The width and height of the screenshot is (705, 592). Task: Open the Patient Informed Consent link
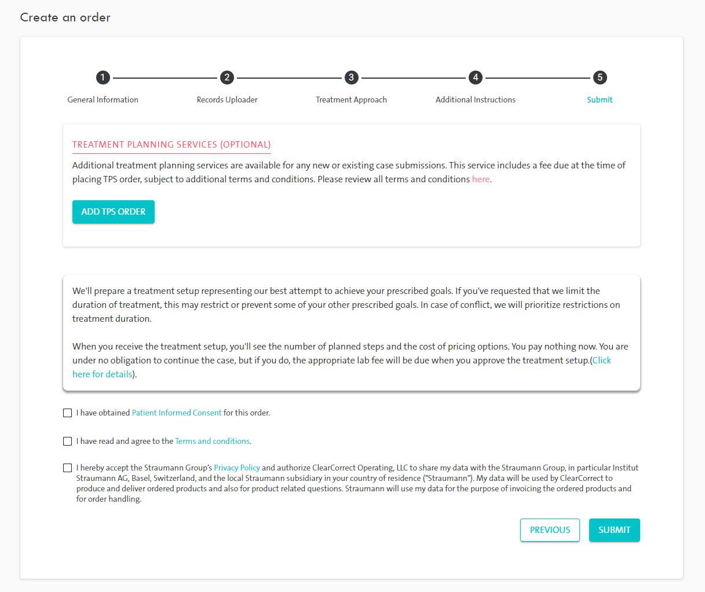tap(177, 413)
